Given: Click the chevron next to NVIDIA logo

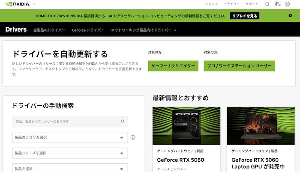Looking at the screenshot, I should pyautogui.click(x=34, y=4).
